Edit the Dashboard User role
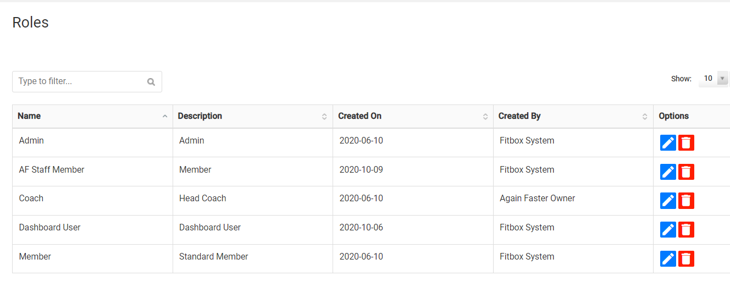730x281 pixels. point(668,229)
